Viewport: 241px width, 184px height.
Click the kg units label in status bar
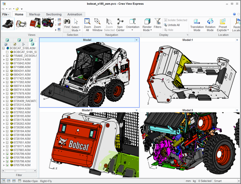point(194,181)
